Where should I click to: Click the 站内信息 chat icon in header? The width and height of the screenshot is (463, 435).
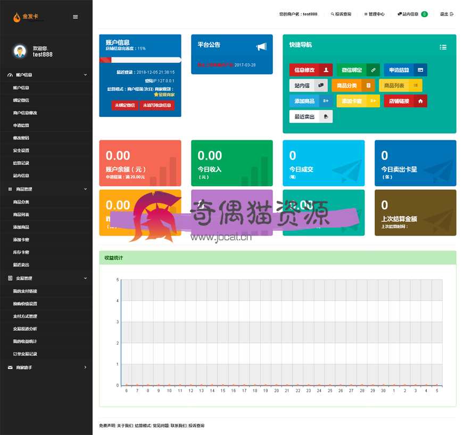400,14
